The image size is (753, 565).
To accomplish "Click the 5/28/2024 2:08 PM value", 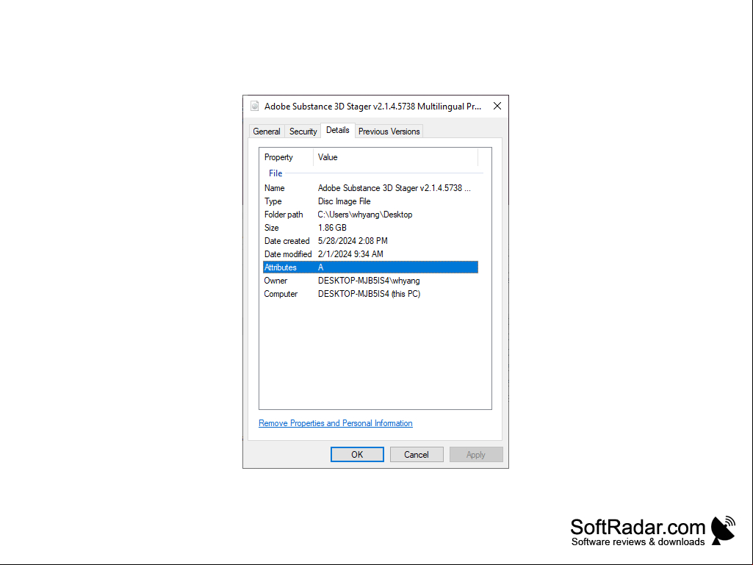I will (x=353, y=241).
